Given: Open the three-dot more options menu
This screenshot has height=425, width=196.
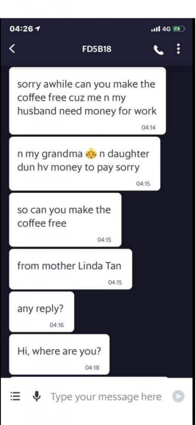Looking at the screenshot, I should point(178,49).
